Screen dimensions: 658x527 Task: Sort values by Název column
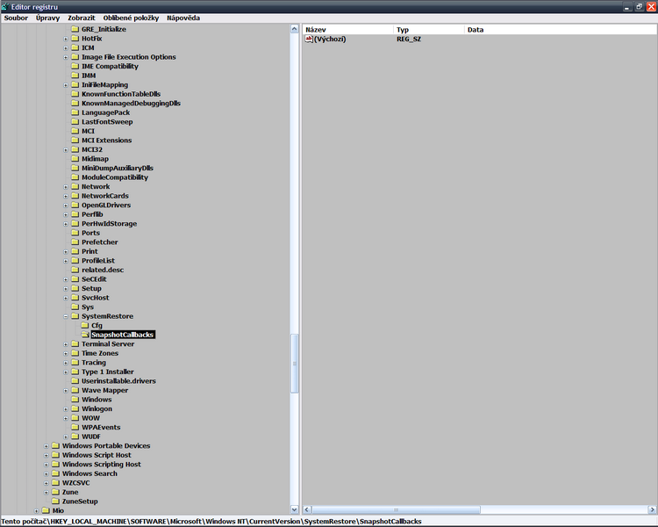pyautogui.click(x=348, y=29)
